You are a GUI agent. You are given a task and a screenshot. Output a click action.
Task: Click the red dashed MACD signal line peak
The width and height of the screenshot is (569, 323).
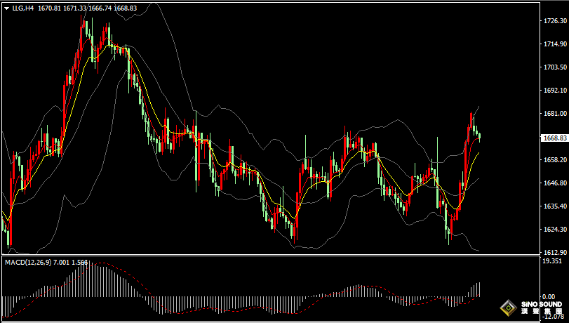click(102, 264)
